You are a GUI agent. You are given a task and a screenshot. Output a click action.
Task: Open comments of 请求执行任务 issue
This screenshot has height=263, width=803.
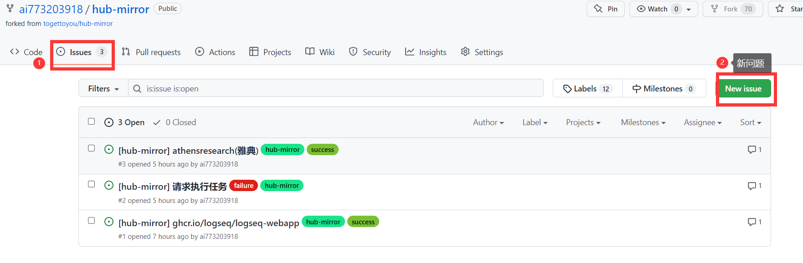point(755,186)
